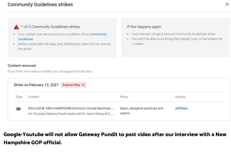Click 'If you think we made a mistake' text
The image size is (231, 154).
tap(50, 71)
